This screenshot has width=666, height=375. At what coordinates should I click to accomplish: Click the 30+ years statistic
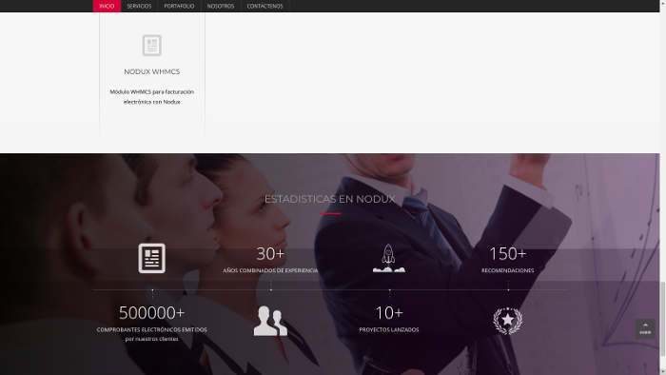(x=270, y=254)
